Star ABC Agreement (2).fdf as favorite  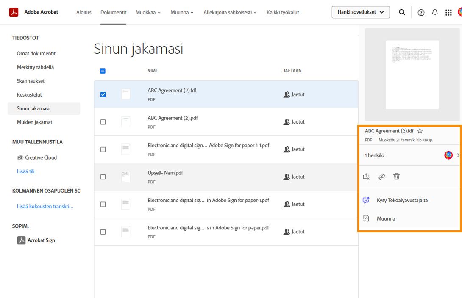(420, 131)
